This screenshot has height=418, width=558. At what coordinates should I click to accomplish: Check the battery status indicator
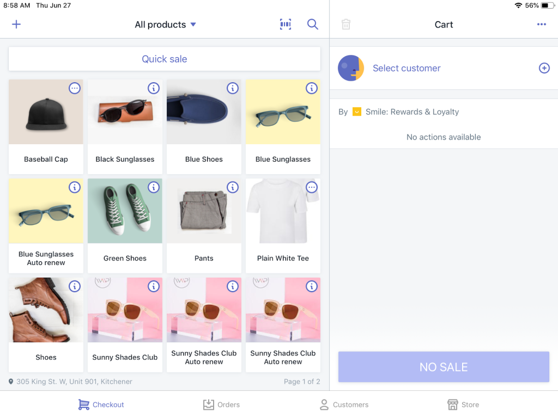tap(548, 5)
